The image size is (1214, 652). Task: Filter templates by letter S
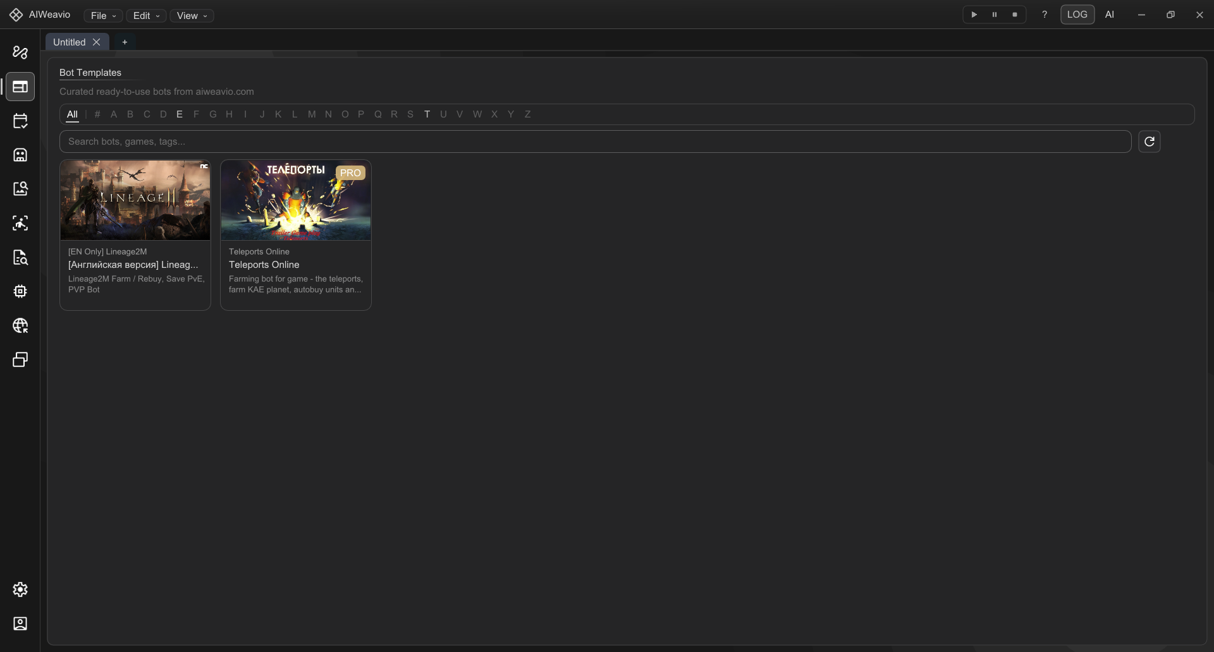pos(410,114)
